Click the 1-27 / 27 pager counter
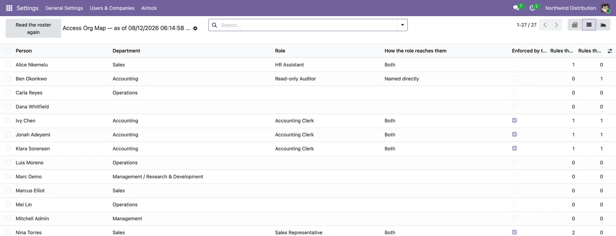This screenshot has height=236, width=616. [x=526, y=25]
